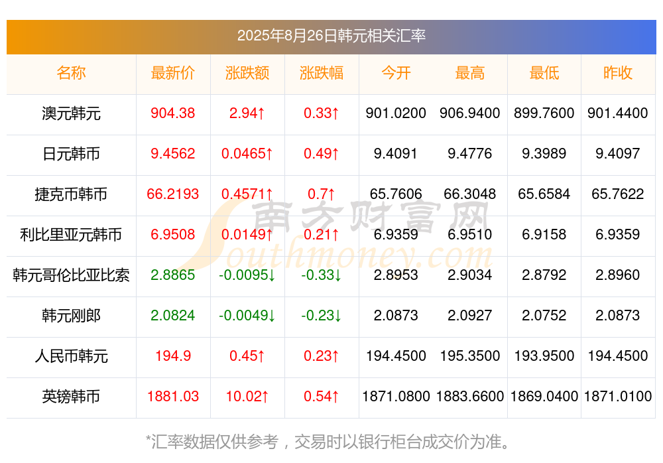The width and height of the screenshot is (663, 463).
Task: Select the 捷克币韩币 row name
Action: point(71,194)
